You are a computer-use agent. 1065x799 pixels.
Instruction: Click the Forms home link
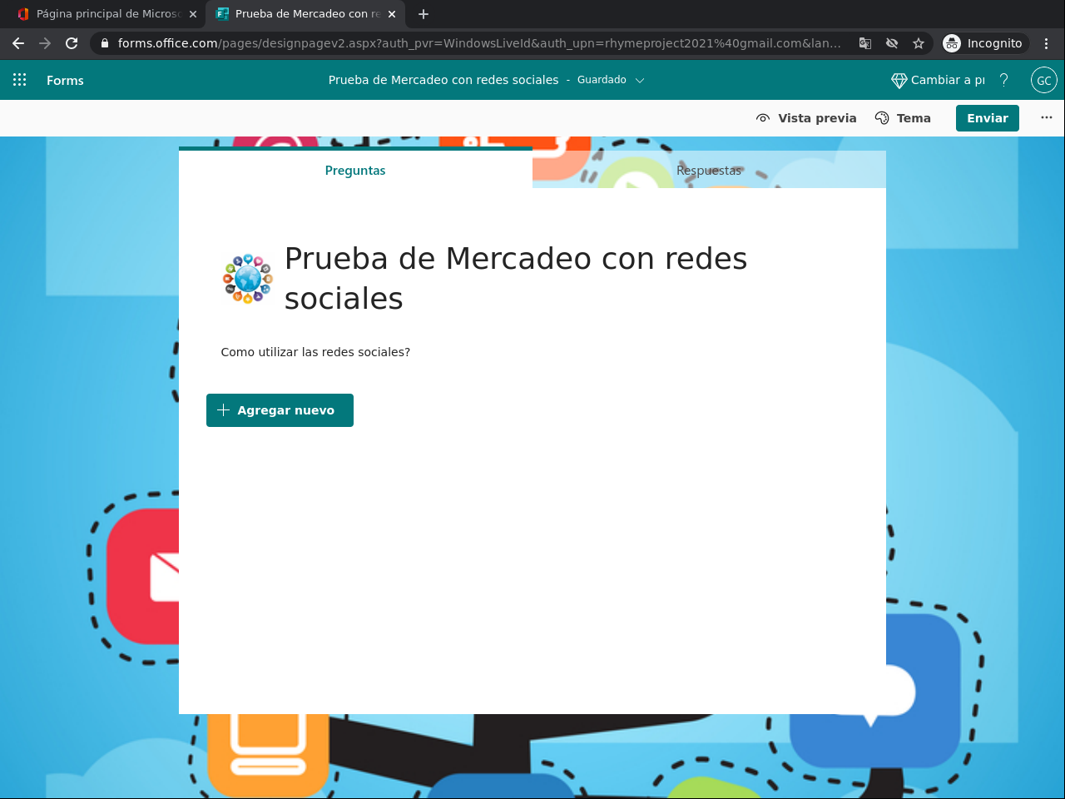(x=65, y=80)
